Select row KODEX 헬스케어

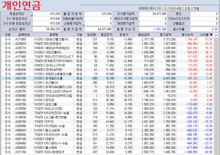coord(107,148)
